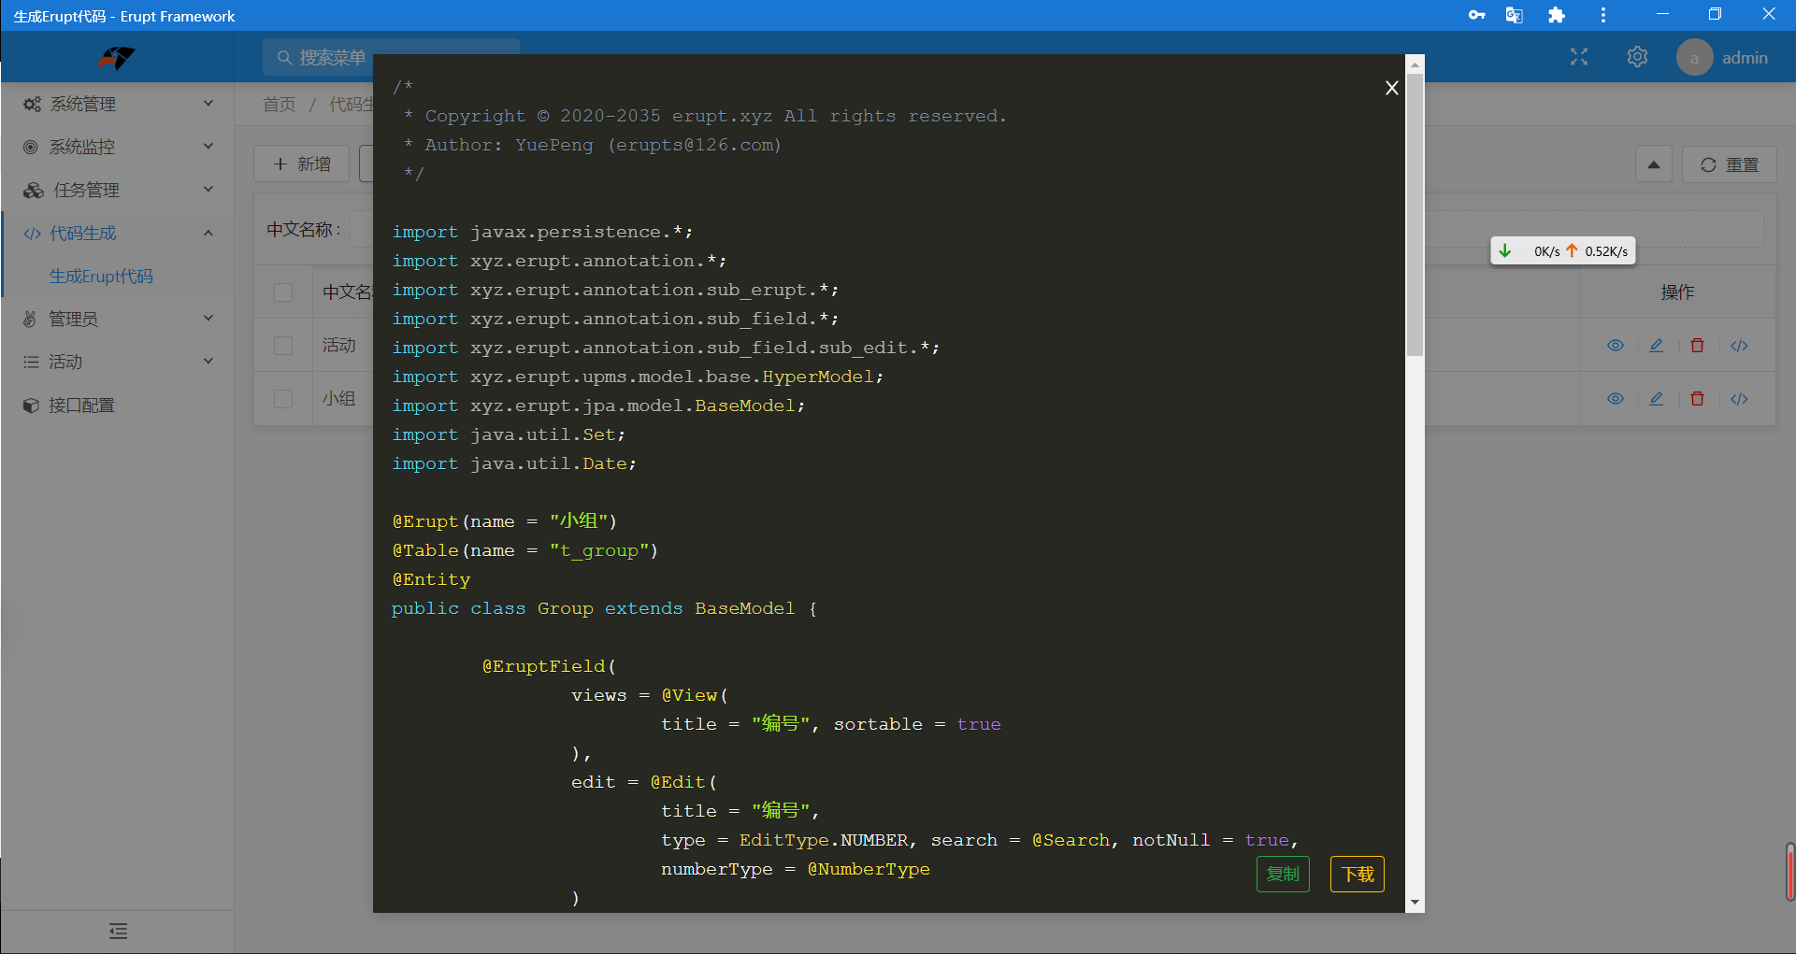Viewport: 1796px width, 954px height.
Task: Click the 新增 add button
Action: [302, 164]
